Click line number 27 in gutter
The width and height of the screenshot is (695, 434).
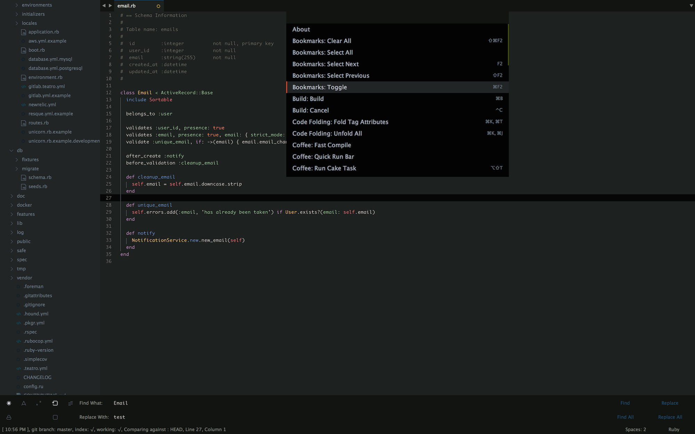109,198
